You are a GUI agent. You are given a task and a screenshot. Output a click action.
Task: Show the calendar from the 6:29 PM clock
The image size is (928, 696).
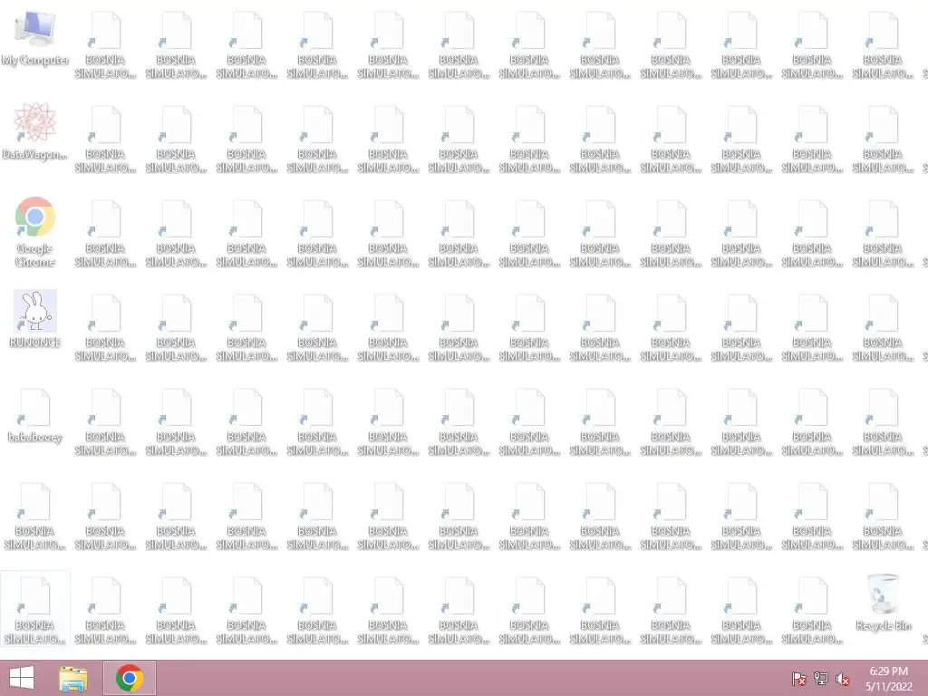tap(889, 679)
